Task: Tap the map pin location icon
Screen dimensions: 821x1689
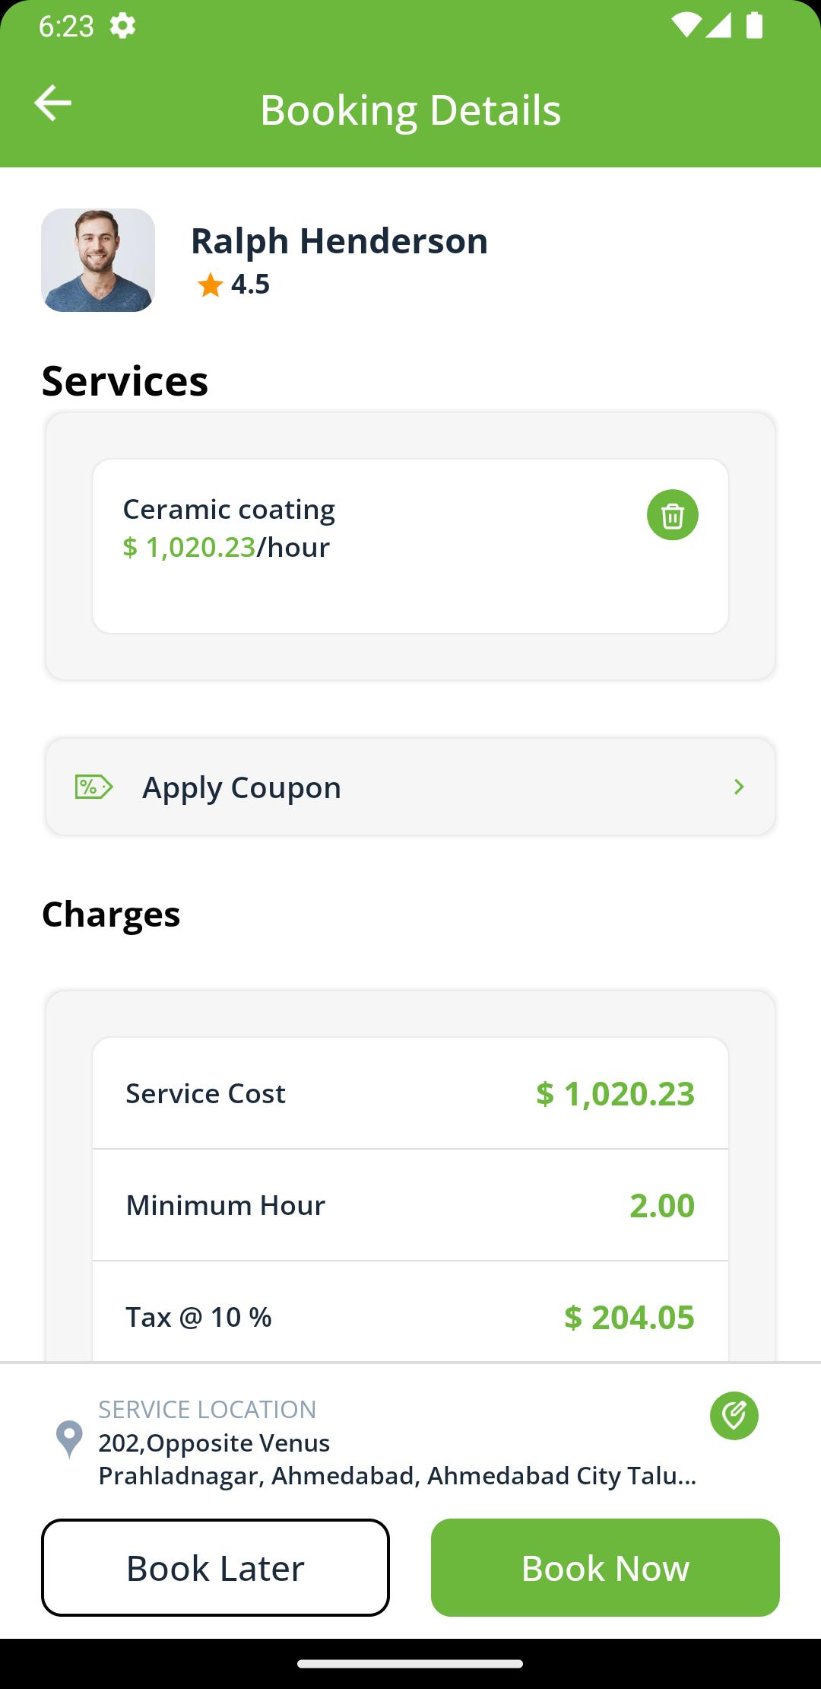Action: 69,1439
